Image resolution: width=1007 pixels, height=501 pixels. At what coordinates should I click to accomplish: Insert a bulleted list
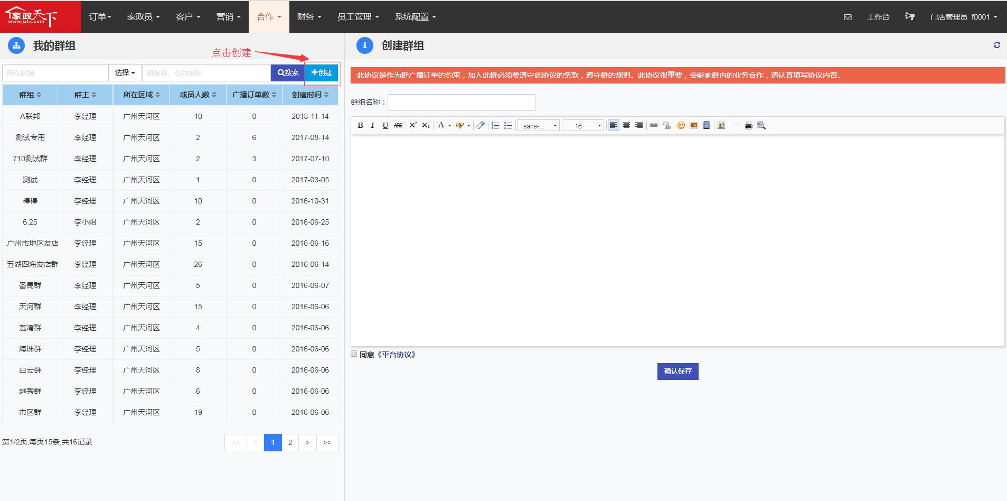click(x=508, y=125)
